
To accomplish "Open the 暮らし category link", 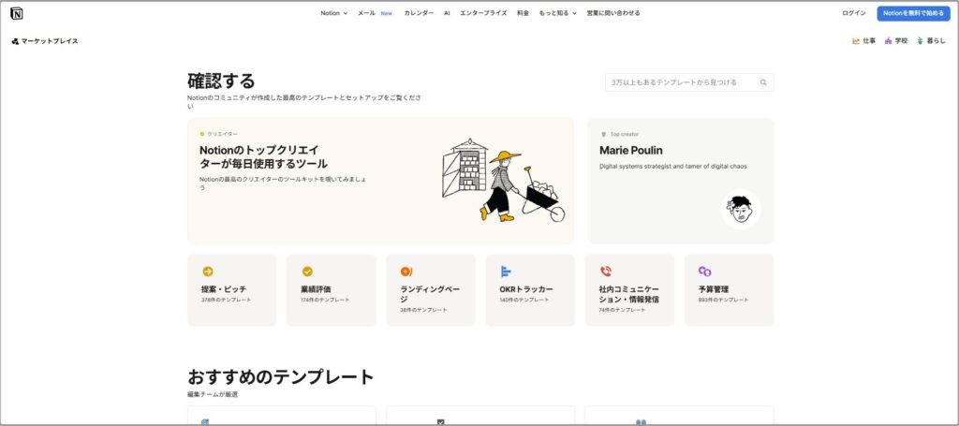I will [x=936, y=41].
